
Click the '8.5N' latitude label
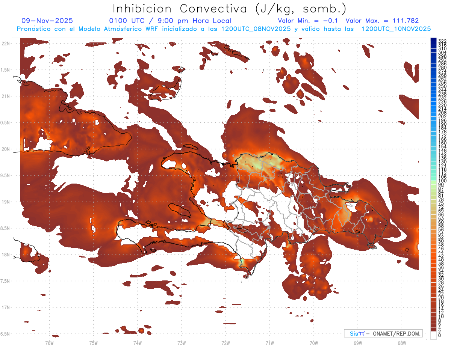point(6,228)
